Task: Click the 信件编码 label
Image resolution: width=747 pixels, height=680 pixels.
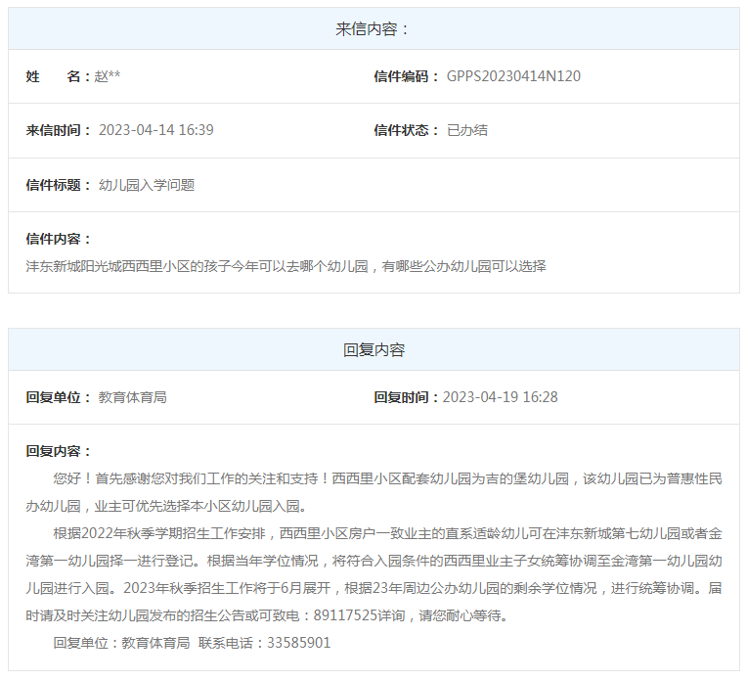Action: pyautogui.click(x=407, y=76)
